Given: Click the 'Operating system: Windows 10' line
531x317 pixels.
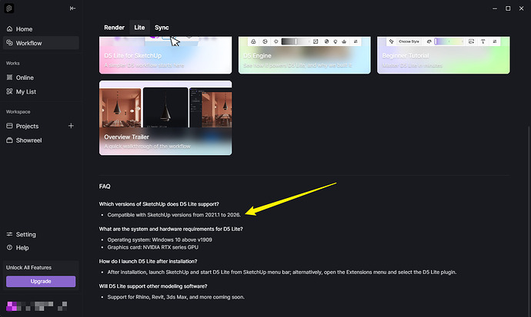Looking at the screenshot, I should coord(159,239).
